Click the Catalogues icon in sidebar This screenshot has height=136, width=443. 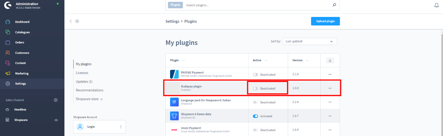point(8,32)
